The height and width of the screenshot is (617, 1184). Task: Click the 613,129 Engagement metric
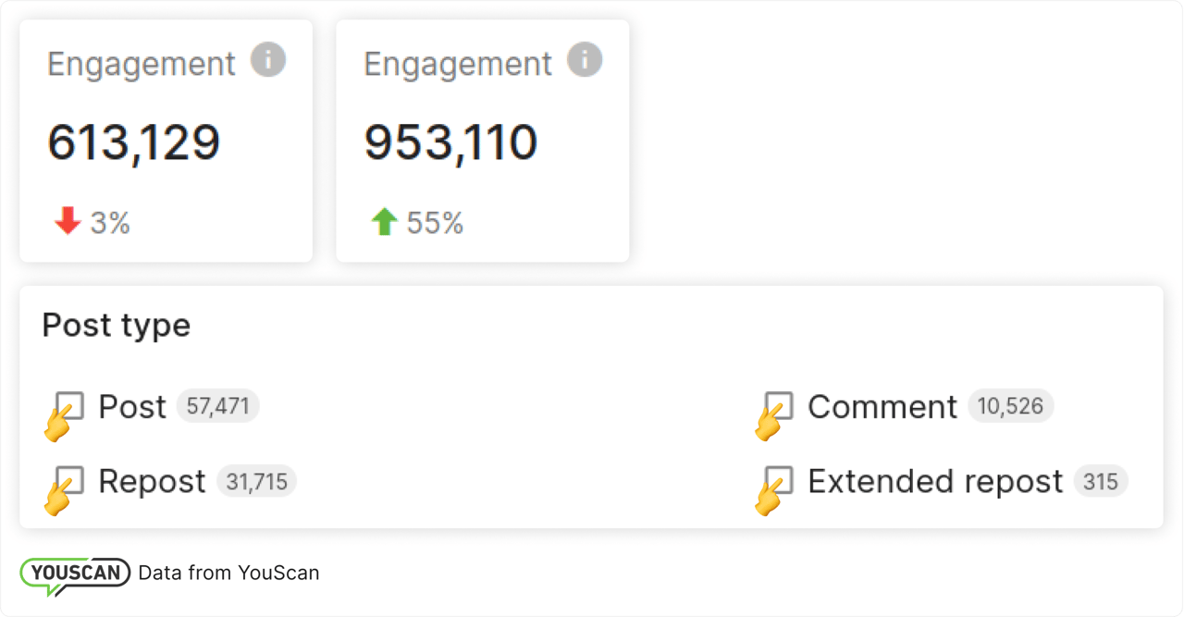point(135,142)
